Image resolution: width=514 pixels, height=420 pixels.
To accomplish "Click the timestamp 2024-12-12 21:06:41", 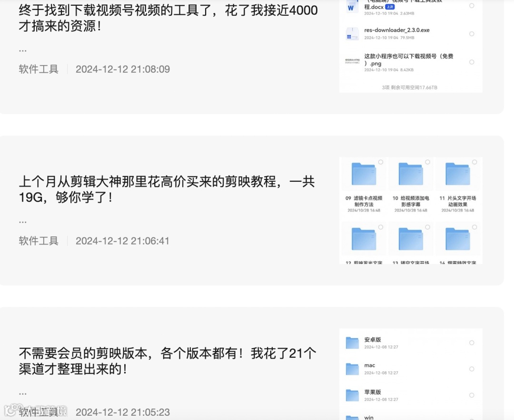I will 122,241.
